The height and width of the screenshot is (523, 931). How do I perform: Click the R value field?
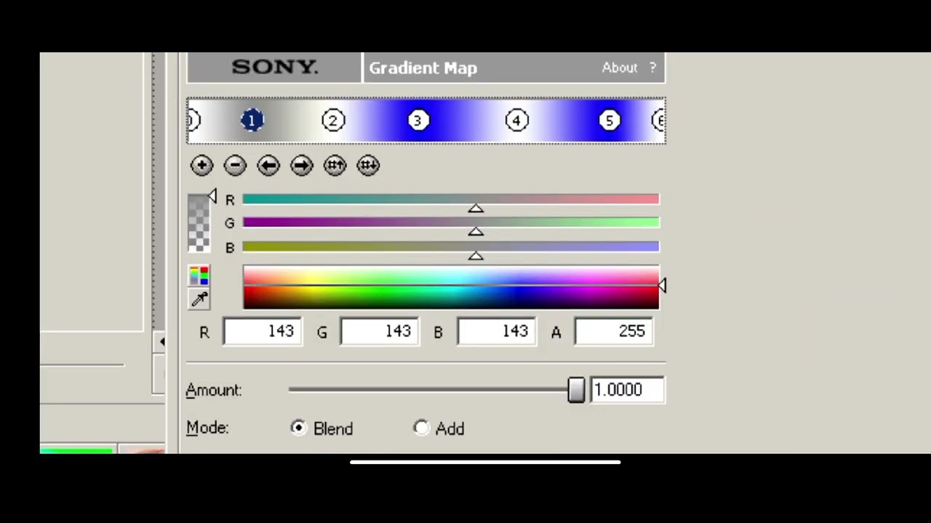[x=263, y=331]
